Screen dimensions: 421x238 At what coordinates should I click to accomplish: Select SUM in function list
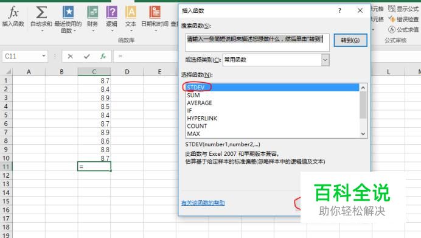coord(272,95)
